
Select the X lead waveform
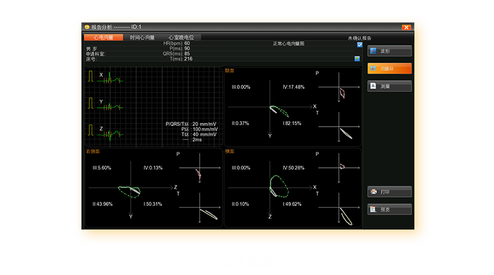click(109, 78)
